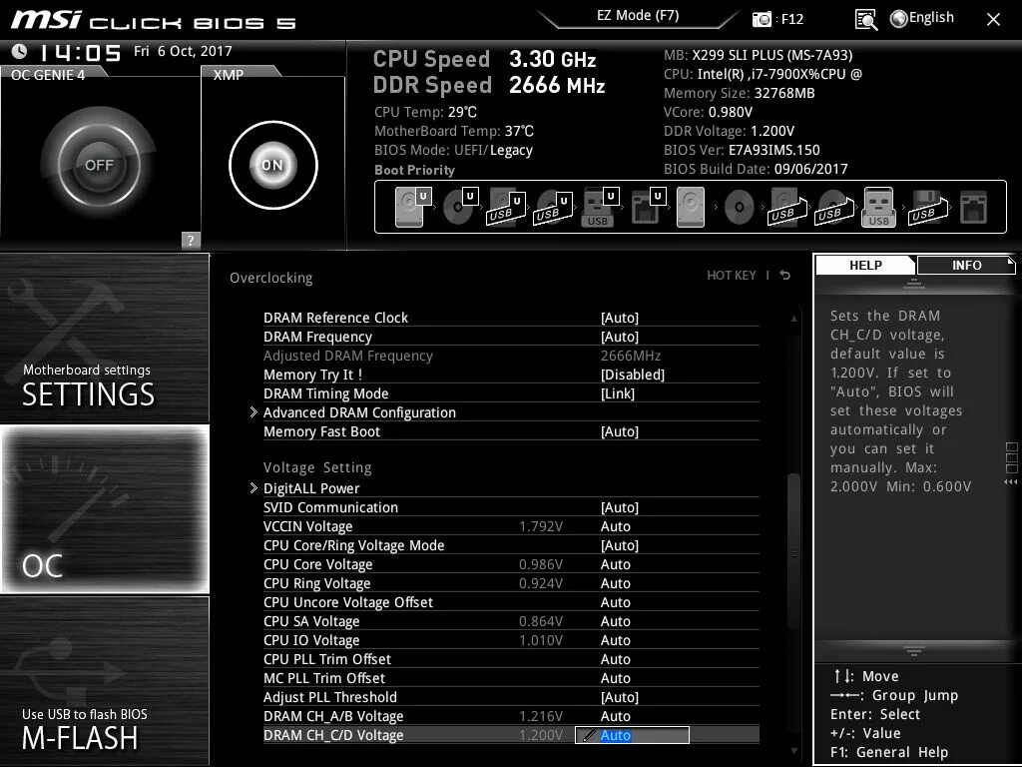This screenshot has width=1022, height=767.
Task: Take a screenshot with the F12 camera icon
Action: click(762, 19)
